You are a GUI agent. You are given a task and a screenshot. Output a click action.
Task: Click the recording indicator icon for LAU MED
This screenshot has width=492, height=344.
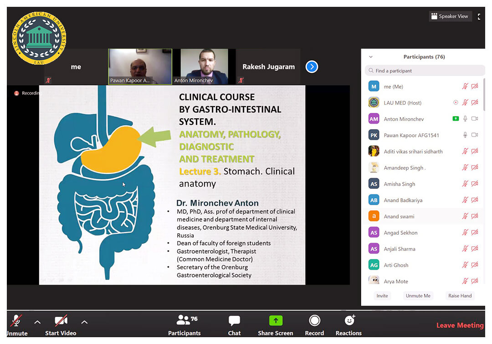tap(456, 102)
